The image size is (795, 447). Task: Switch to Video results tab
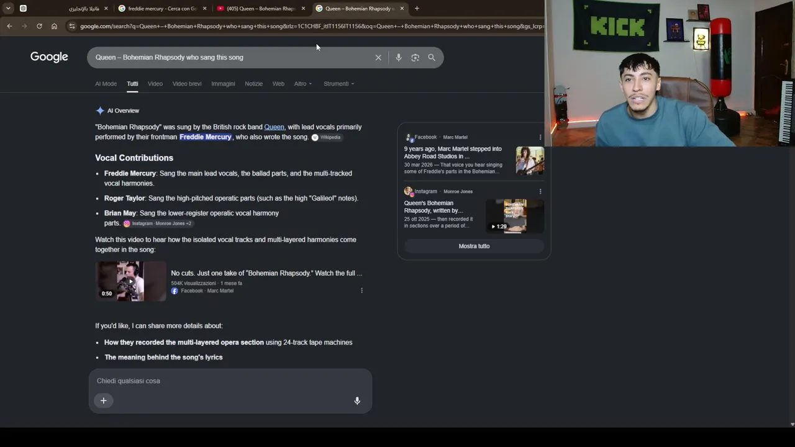pyautogui.click(x=155, y=84)
